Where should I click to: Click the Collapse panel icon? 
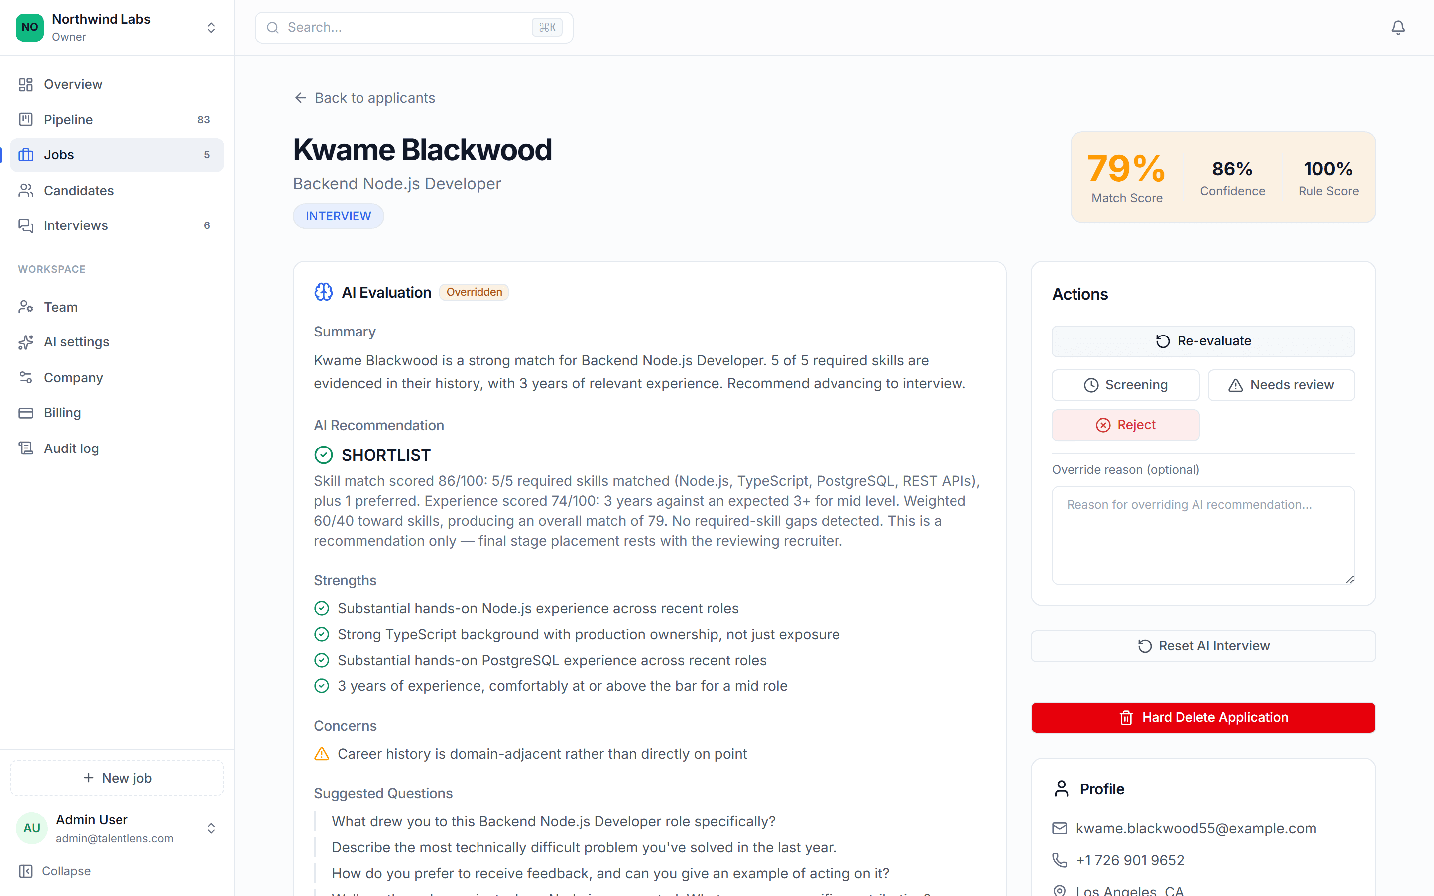tap(25, 871)
